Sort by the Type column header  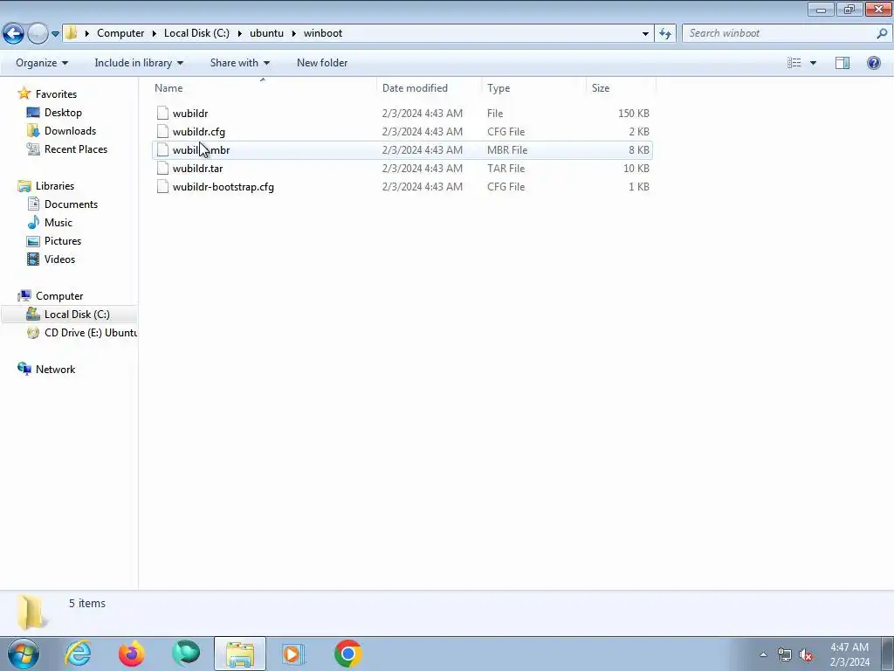click(533, 88)
